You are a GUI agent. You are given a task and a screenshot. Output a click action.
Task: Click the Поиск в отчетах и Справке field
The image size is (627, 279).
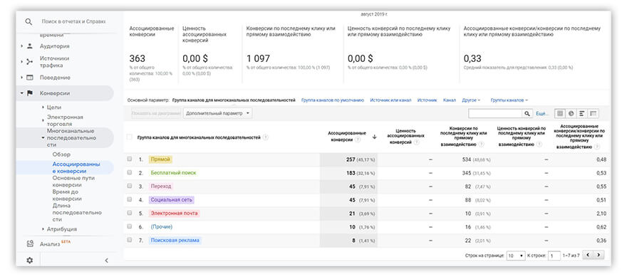click(73, 21)
